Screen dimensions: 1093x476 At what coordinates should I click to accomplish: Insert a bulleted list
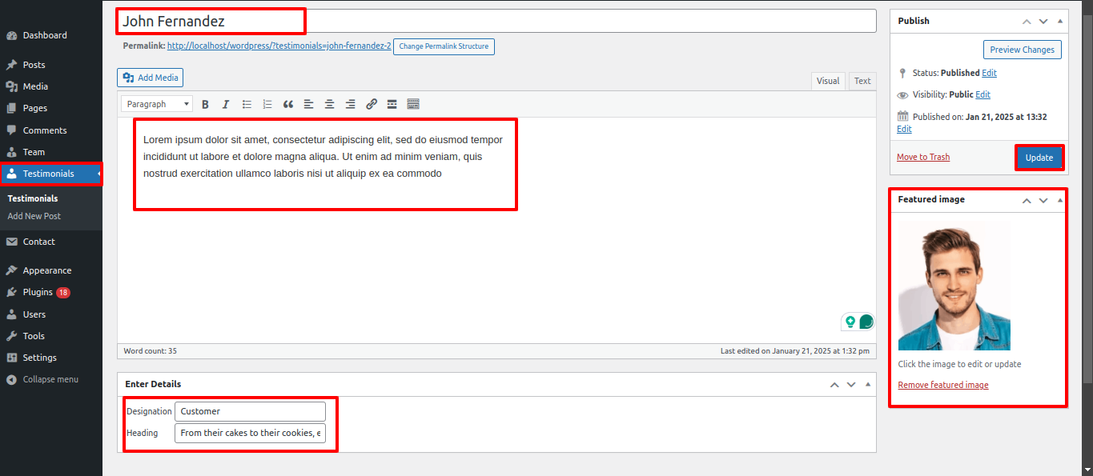click(x=247, y=104)
